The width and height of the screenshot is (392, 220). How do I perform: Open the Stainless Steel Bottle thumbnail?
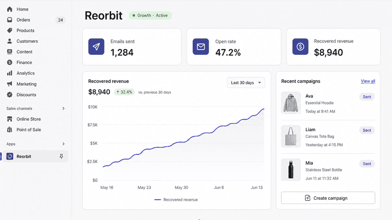point(291,169)
